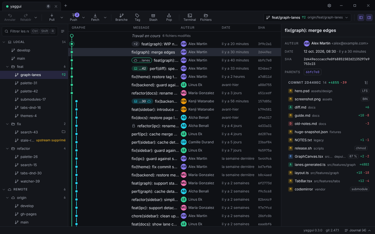The width and height of the screenshot is (375, 234).
Task: Open the Fetch options dropdown arrow
Action: pos(105,18)
